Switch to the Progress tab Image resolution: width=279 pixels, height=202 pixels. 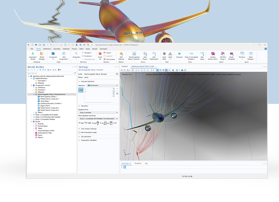(138, 163)
